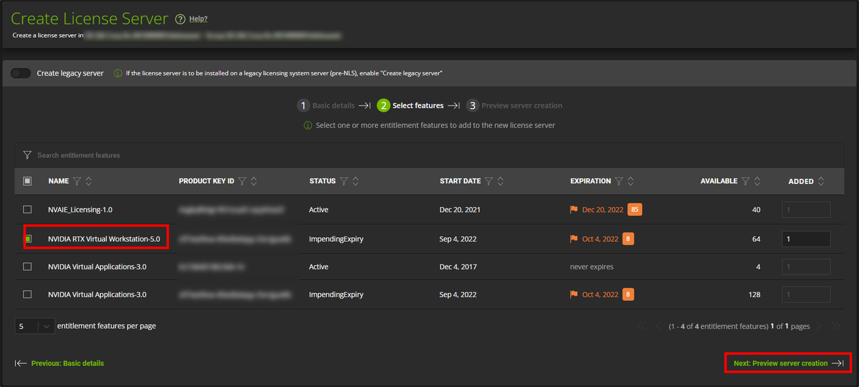Click the NVIDIA RTX Virtual Workstation-5.0 name

click(x=104, y=238)
